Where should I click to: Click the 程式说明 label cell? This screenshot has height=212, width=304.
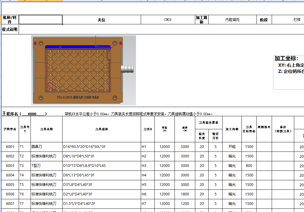[x=10, y=29]
